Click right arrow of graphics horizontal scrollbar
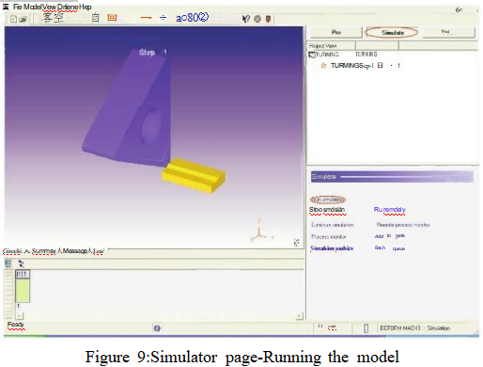 [x=300, y=315]
